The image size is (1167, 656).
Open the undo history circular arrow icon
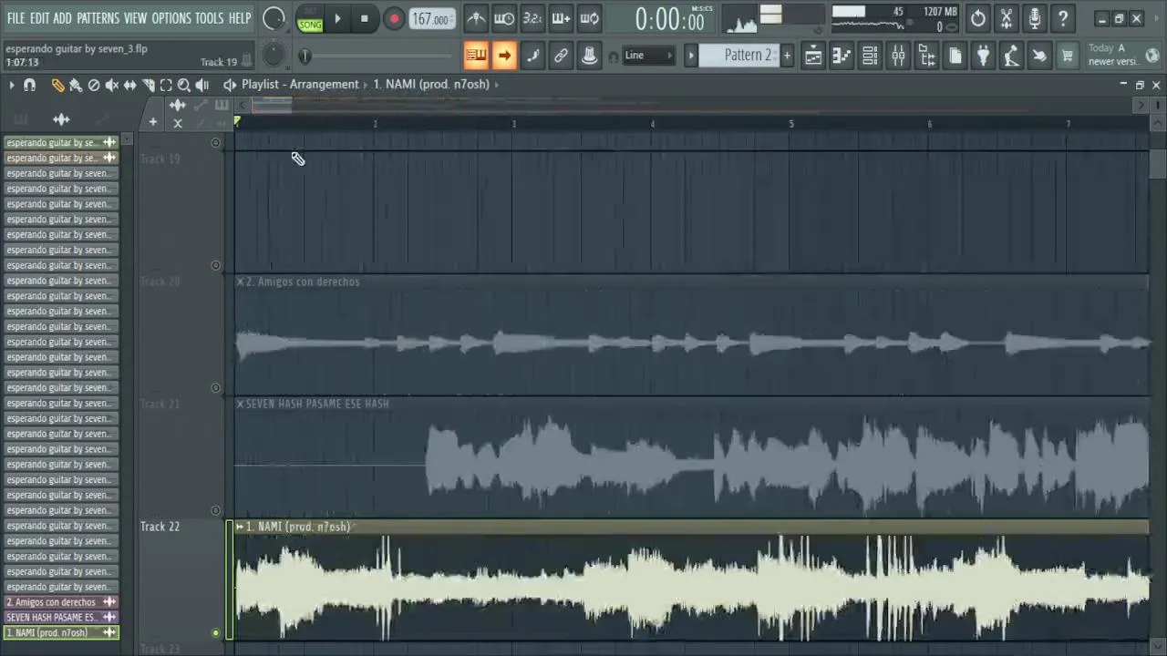coord(977,18)
